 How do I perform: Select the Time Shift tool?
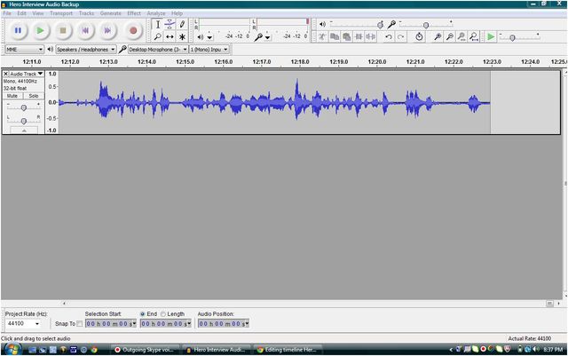[170, 36]
